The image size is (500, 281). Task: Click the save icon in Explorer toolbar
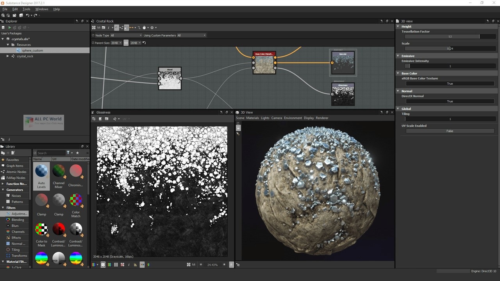(3, 27)
